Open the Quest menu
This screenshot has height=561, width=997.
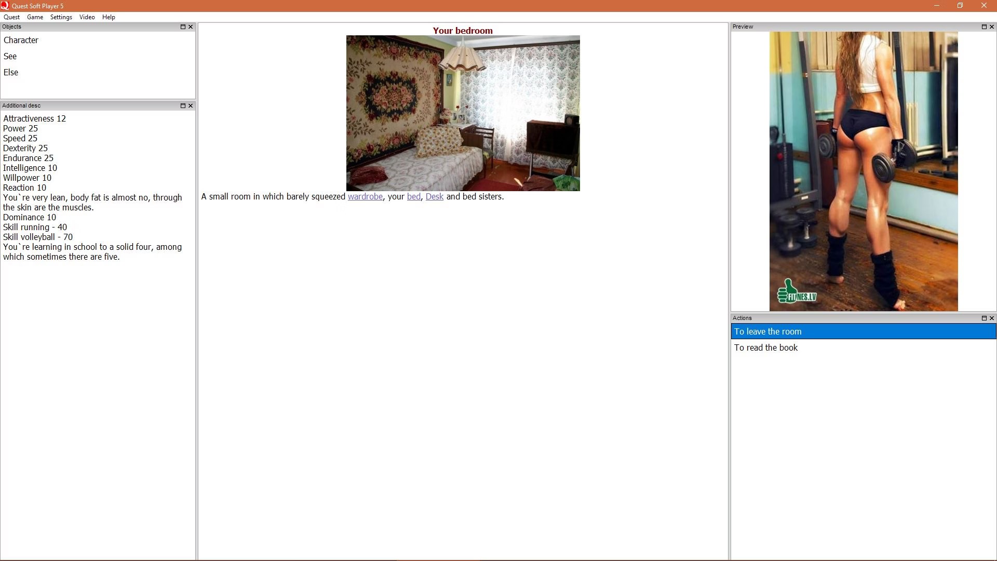(x=11, y=17)
